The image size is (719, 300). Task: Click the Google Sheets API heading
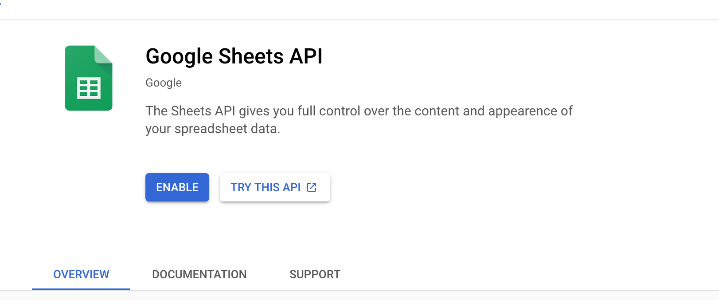click(234, 56)
